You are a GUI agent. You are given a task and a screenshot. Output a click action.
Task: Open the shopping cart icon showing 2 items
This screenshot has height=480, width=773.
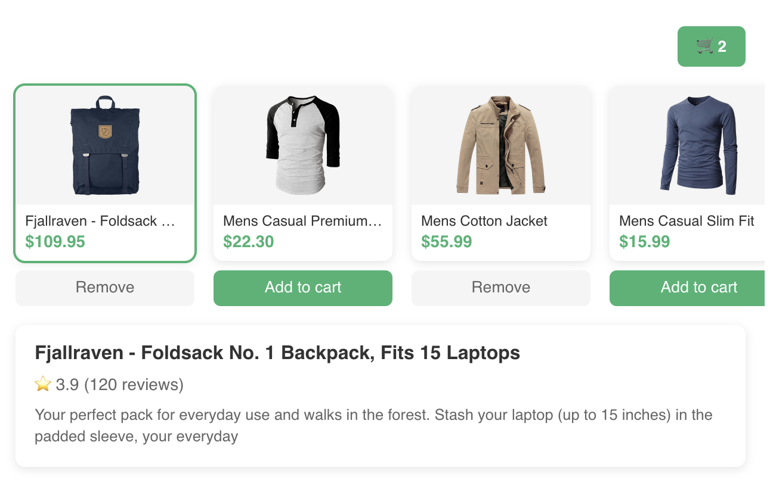coord(711,46)
